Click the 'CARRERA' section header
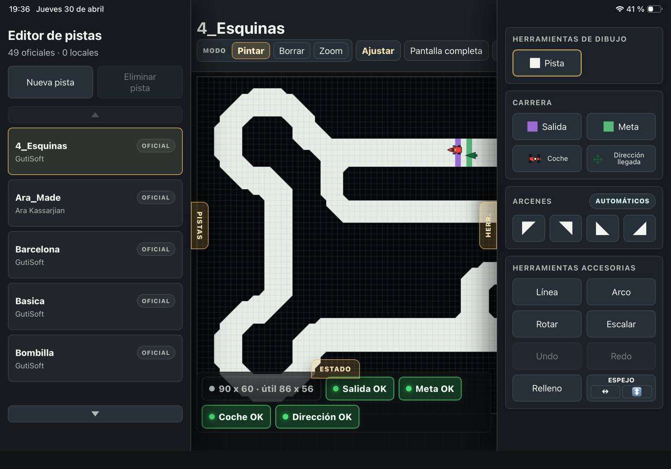671x469 pixels. tap(532, 102)
